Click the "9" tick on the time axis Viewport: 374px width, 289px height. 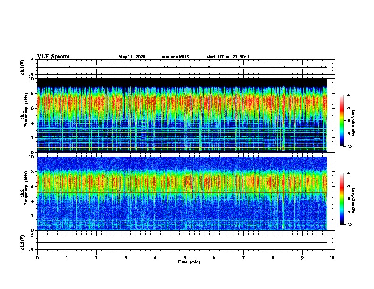pyautogui.click(x=302, y=258)
